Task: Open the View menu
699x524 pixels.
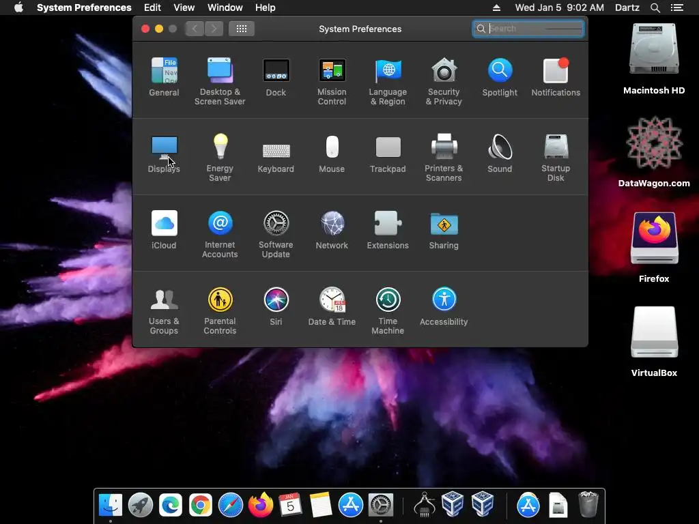Action: click(184, 8)
